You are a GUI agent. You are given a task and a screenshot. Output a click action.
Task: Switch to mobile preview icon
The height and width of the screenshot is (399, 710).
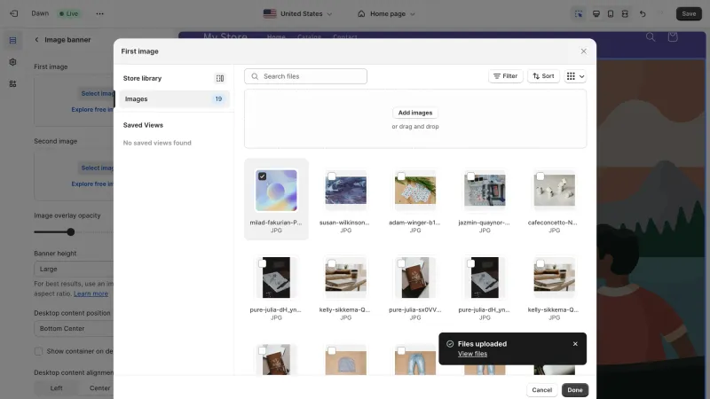[x=611, y=13]
